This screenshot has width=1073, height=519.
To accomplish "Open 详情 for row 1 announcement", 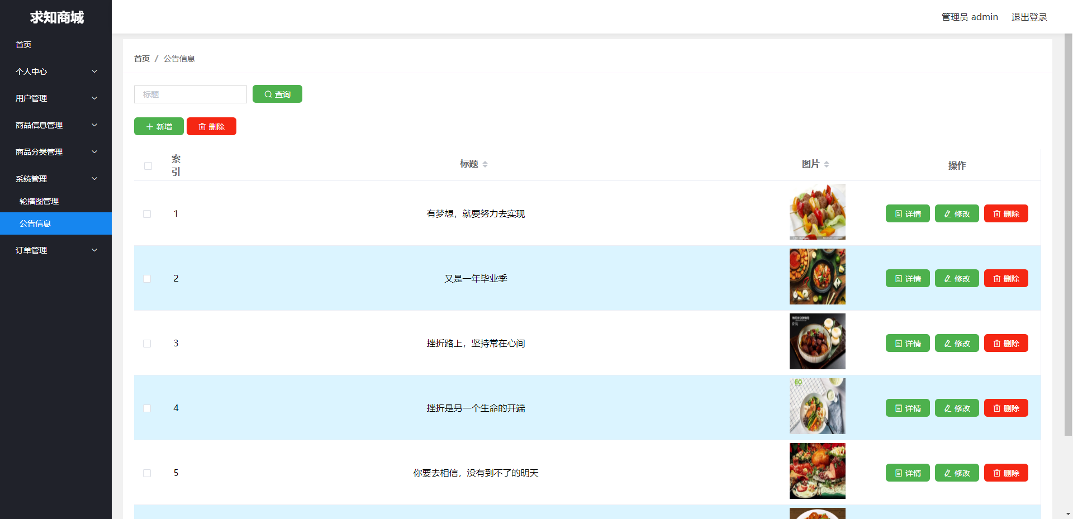I will click(908, 213).
